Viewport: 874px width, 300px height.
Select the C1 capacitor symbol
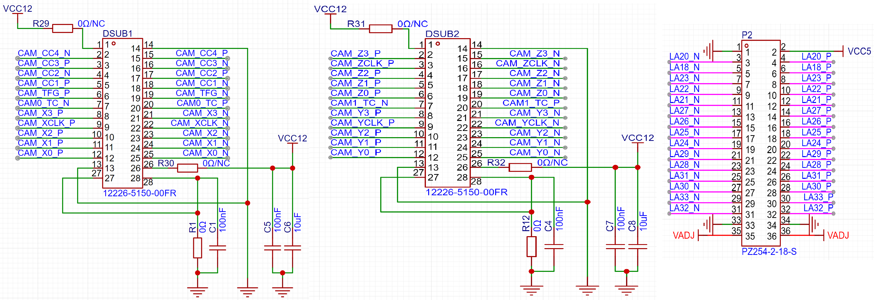tap(217, 248)
